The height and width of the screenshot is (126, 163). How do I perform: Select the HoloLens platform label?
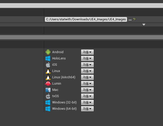(x=59, y=58)
